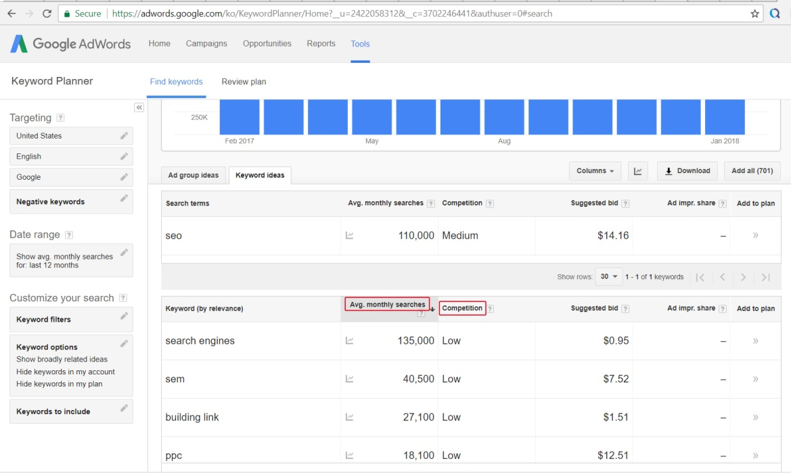Add building link keyword to plan
Screen dimensions: 791x473
coord(755,417)
